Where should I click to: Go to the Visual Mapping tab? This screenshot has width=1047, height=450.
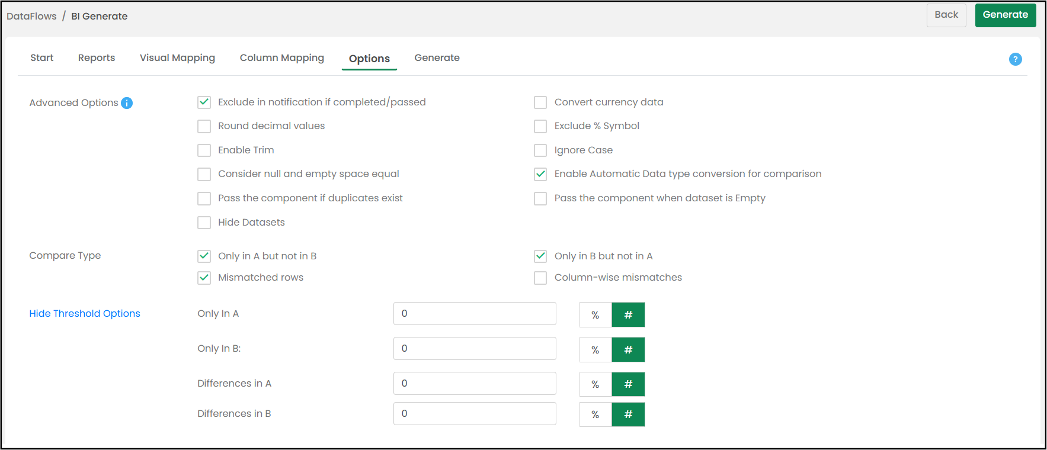(177, 58)
